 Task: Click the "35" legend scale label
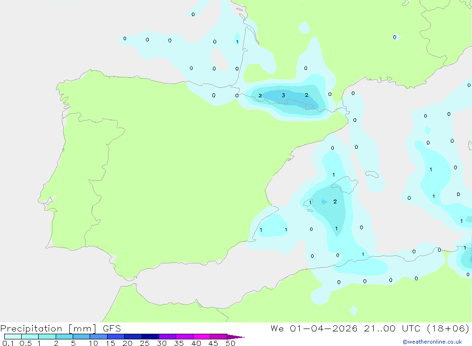pyautogui.click(x=179, y=343)
